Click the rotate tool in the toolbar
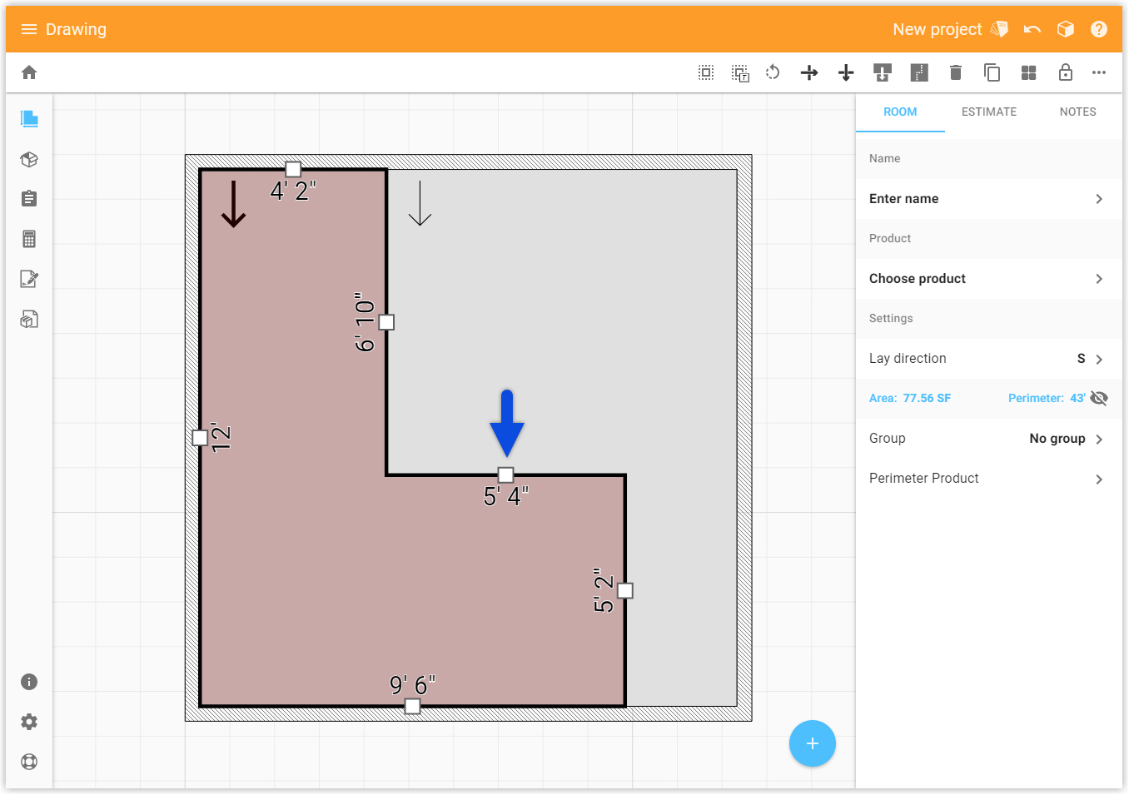 click(773, 72)
